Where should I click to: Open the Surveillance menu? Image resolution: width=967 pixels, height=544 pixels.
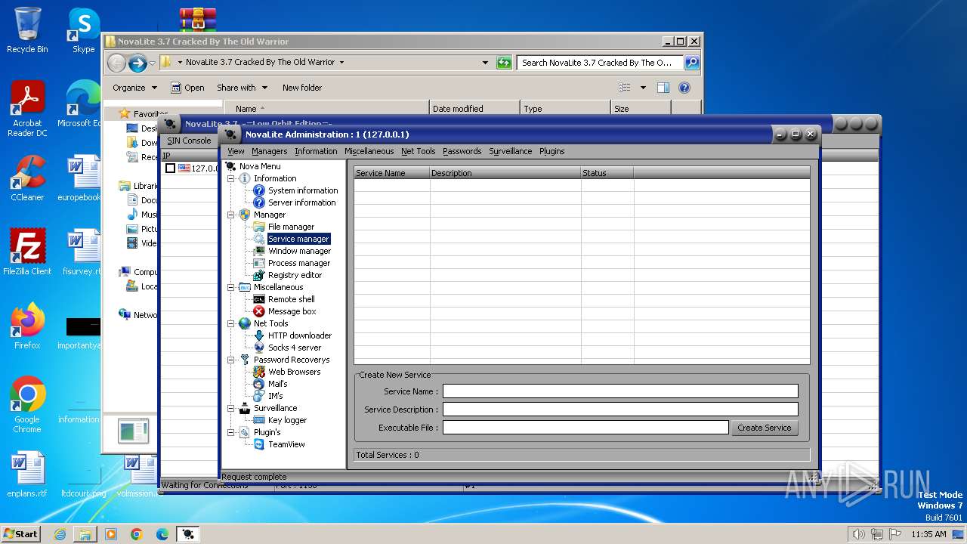510,151
